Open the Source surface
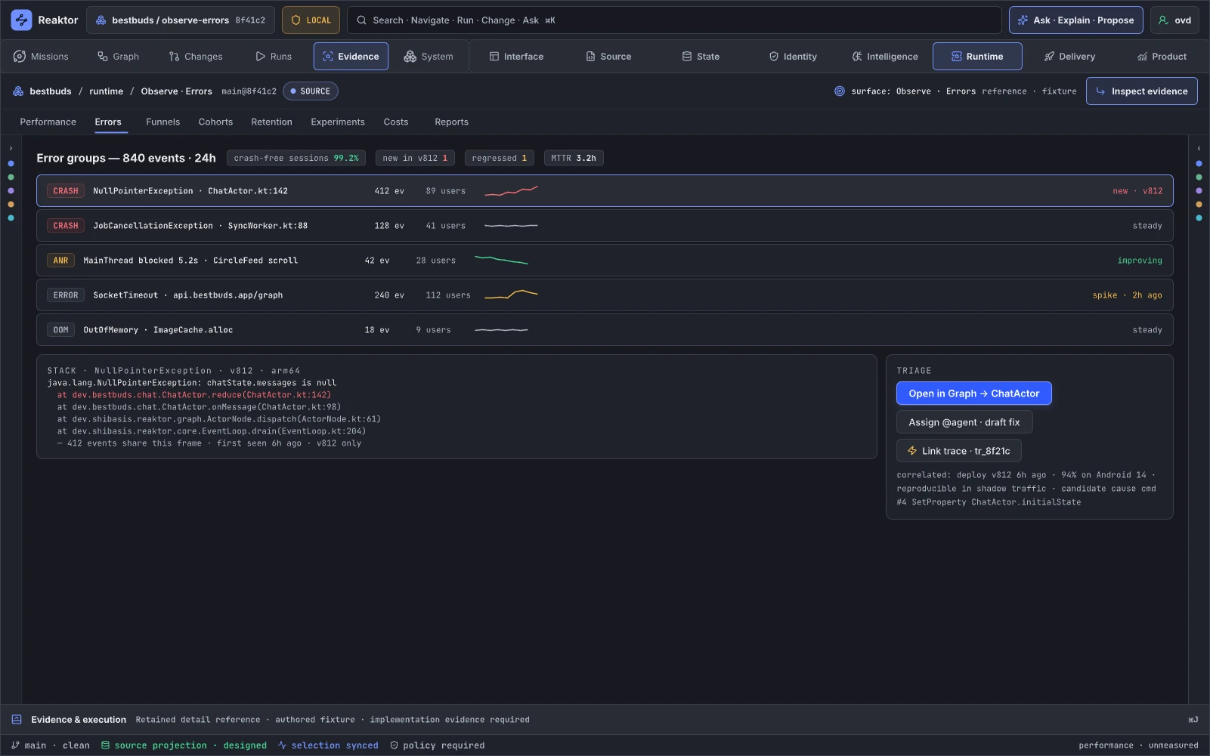The image size is (1210, 756). click(x=608, y=57)
